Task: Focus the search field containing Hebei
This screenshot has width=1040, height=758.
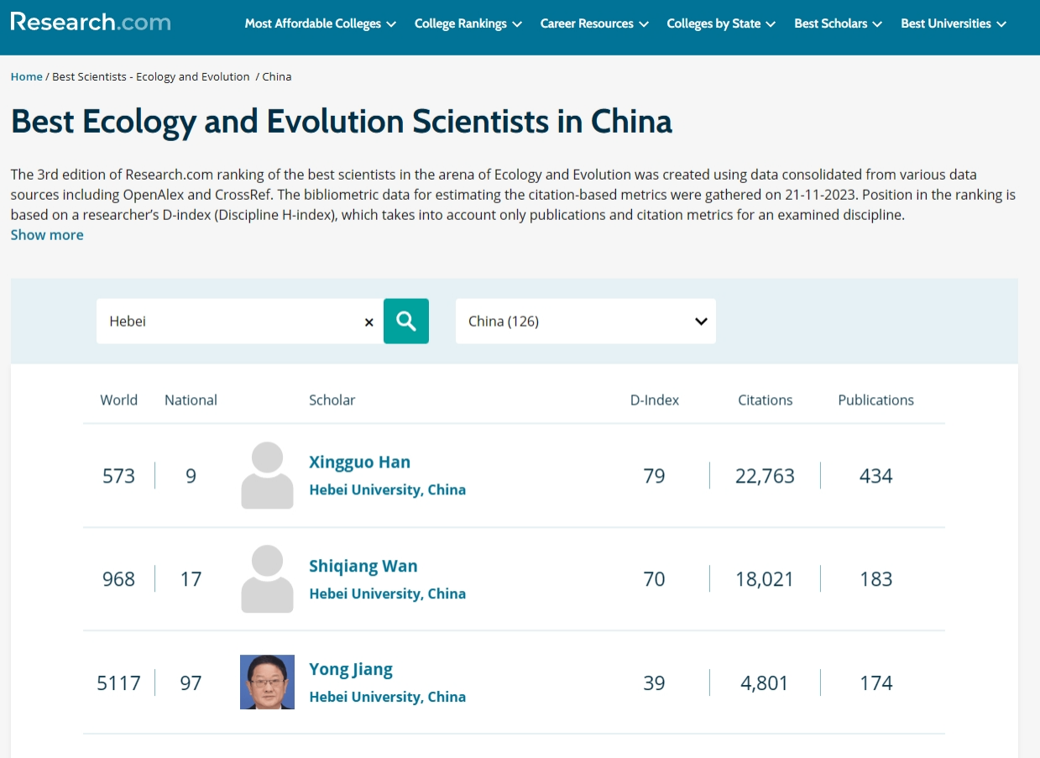Action: (x=227, y=321)
